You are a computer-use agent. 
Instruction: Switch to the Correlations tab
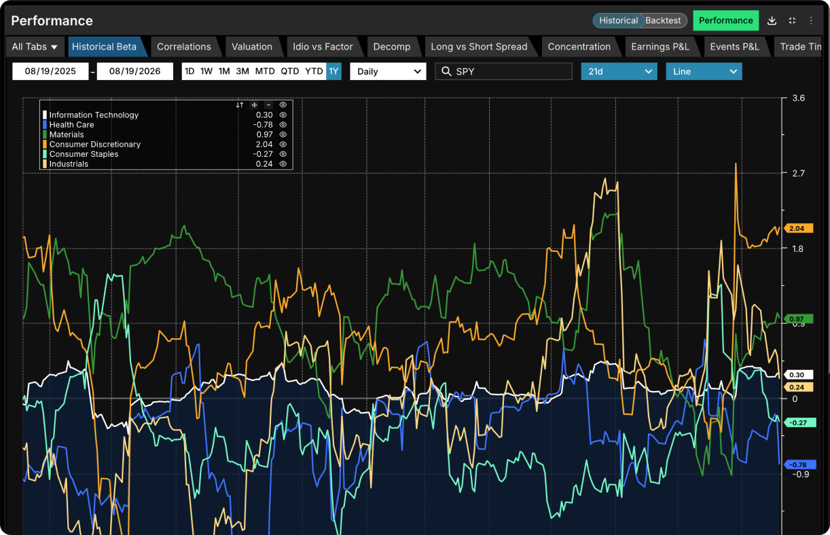click(184, 47)
